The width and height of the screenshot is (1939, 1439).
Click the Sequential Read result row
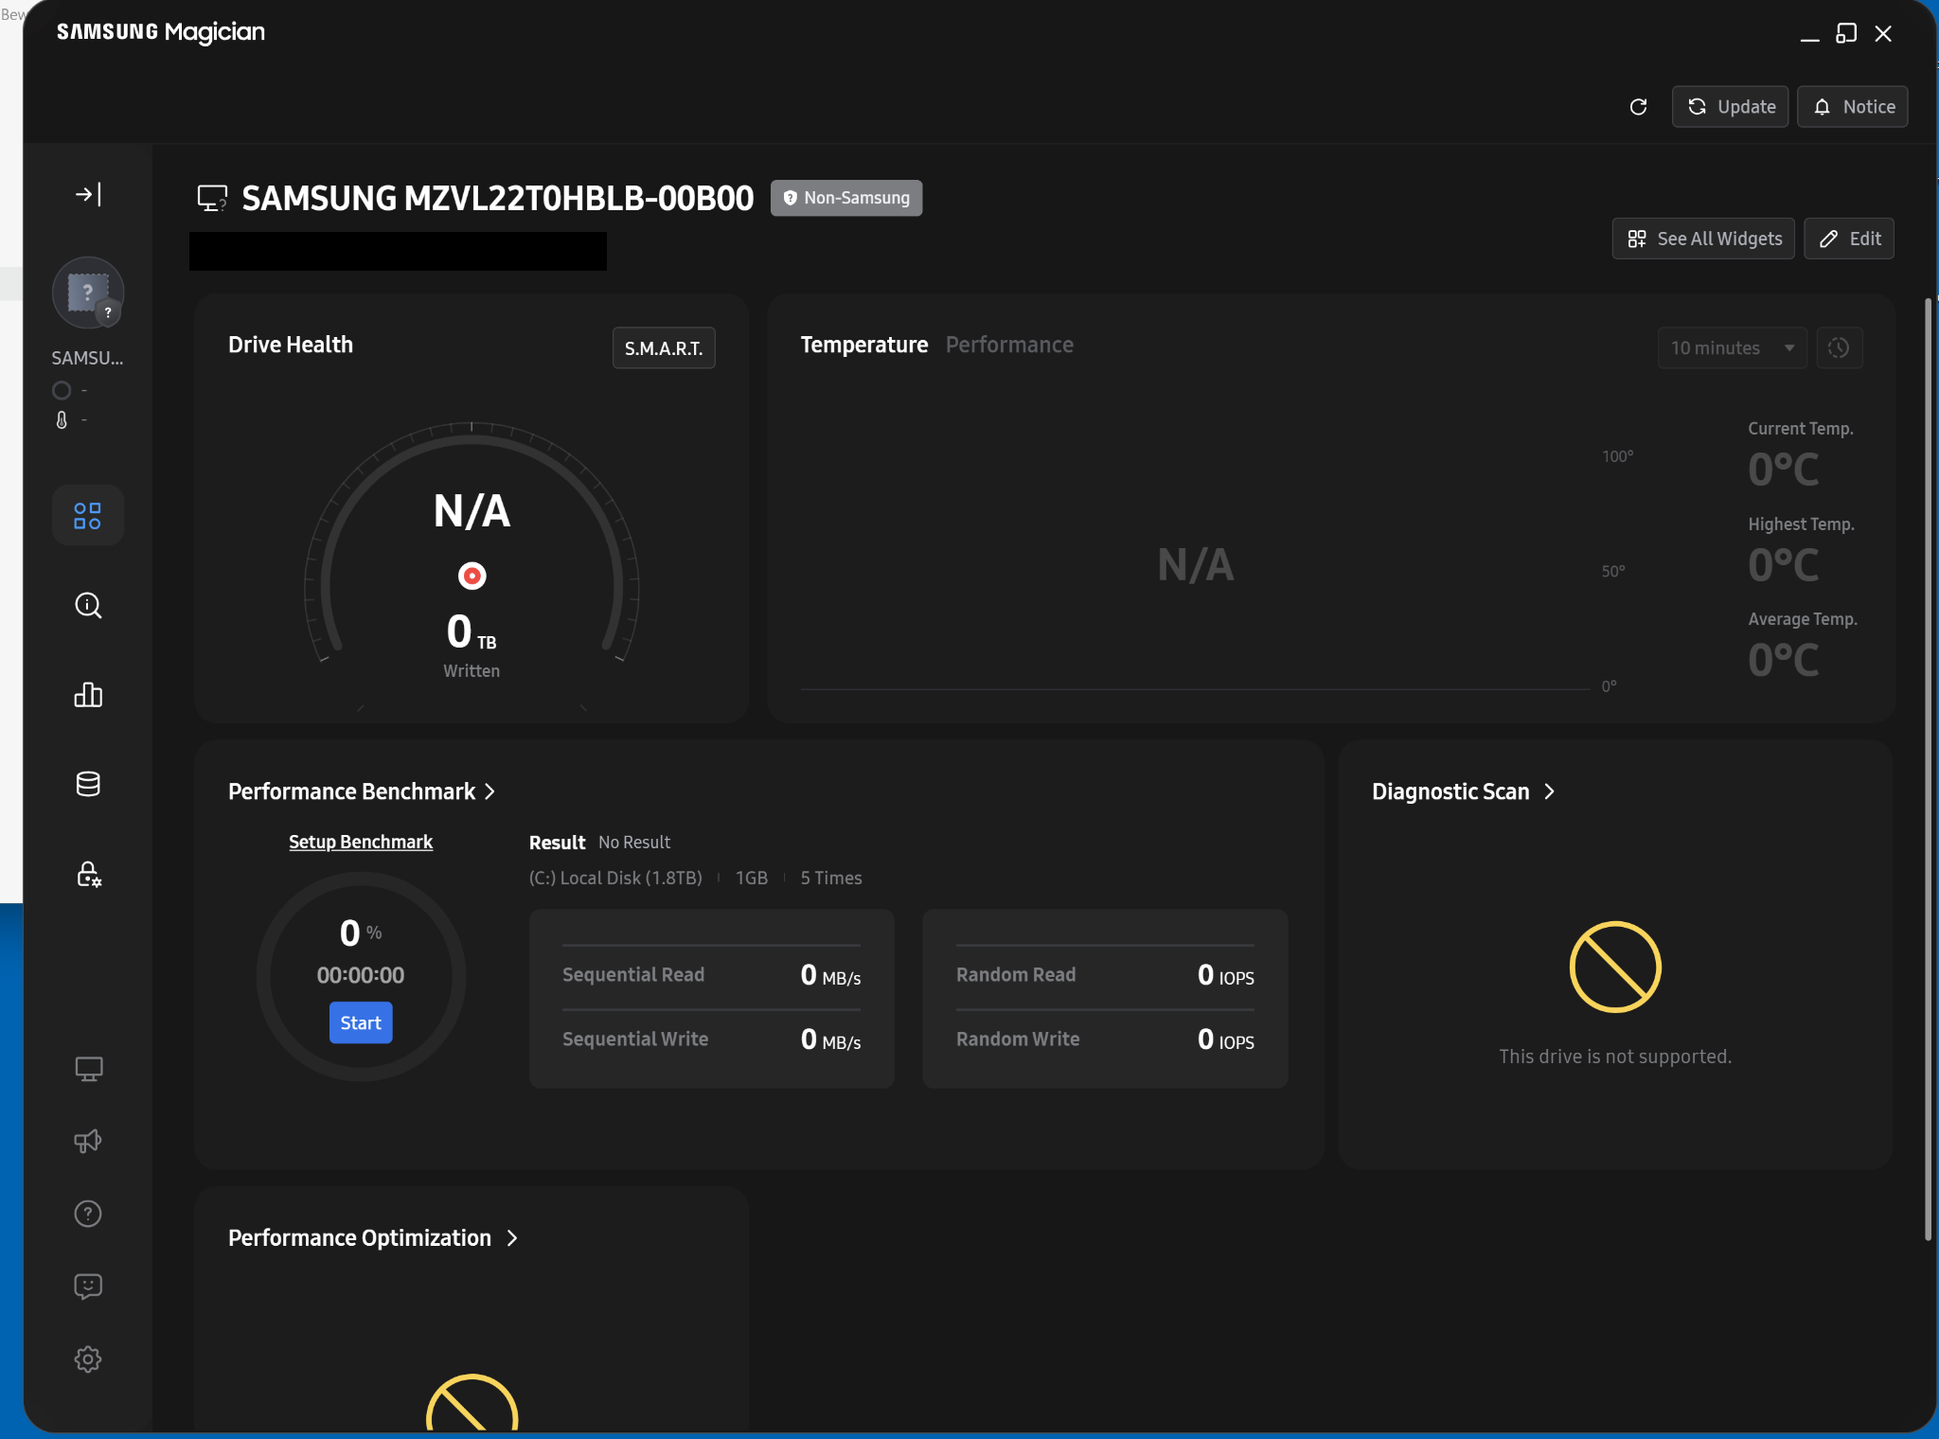click(x=712, y=975)
